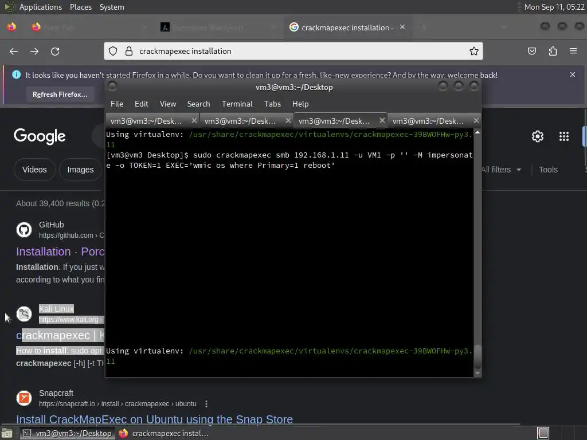Open the Save to Pocket icon
Image resolution: width=587 pixels, height=440 pixels.
[x=532, y=51]
